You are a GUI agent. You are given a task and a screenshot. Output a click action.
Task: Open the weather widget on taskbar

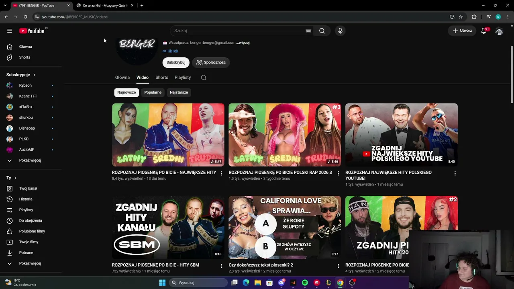point(20,283)
